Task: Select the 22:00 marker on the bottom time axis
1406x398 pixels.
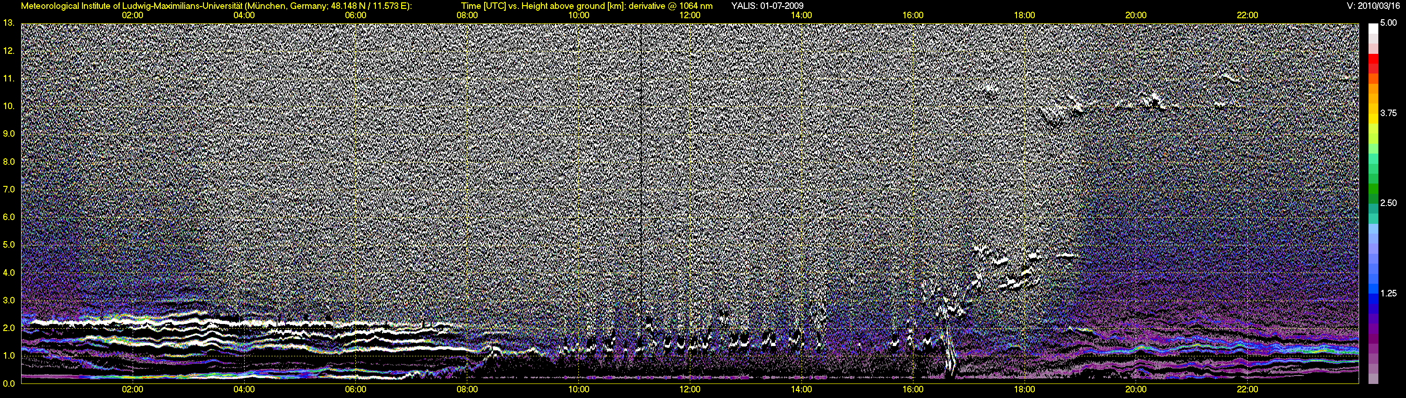Action: tap(1247, 390)
